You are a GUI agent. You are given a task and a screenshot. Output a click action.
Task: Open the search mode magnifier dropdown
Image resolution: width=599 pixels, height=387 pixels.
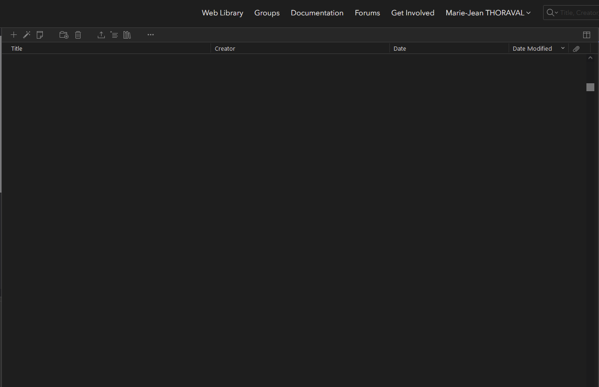click(x=552, y=13)
